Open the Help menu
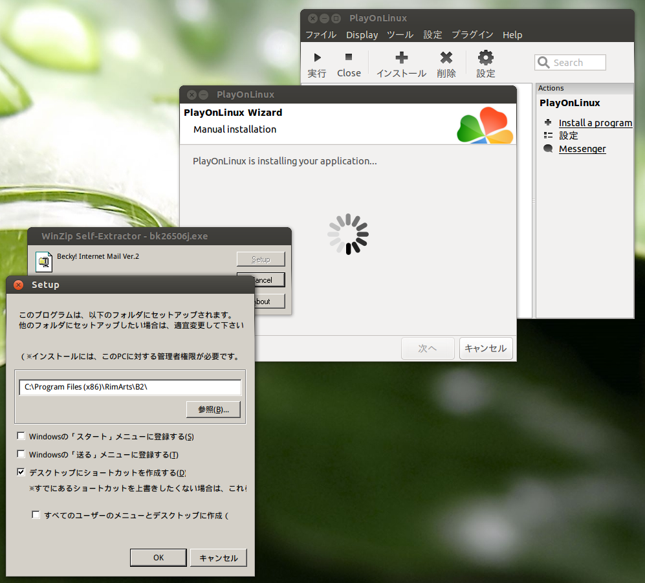Viewport: 645px width, 583px height. pos(512,35)
